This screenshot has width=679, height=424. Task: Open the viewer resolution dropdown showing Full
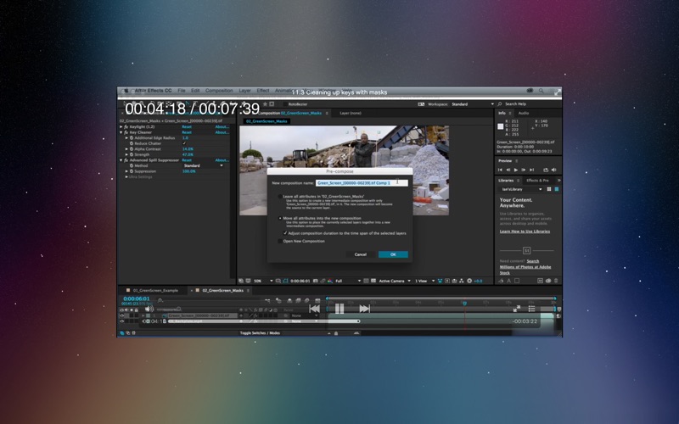click(x=348, y=281)
